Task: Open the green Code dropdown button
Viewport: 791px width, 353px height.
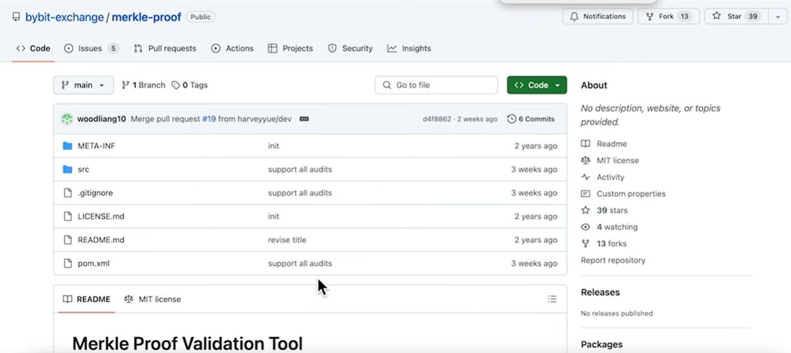Action: point(537,85)
